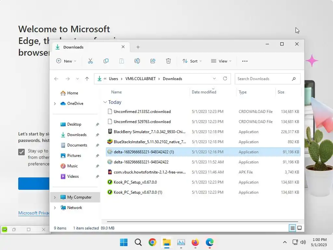This screenshot has width=333, height=250.
Task: Open Microsoft Edge from the taskbar
Action: tap(210, 242)
